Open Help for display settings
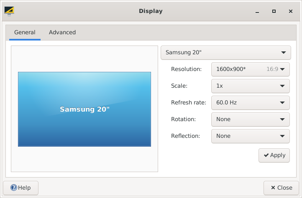The height and width of the screenshot is (198, 302). [21, 188]
